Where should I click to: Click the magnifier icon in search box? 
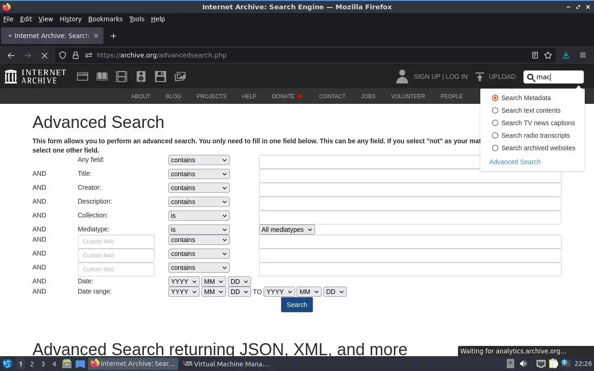coord(531,77)
